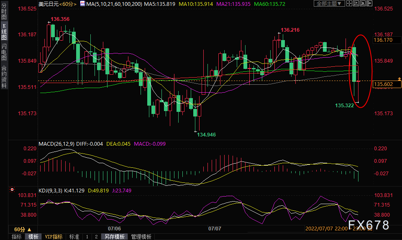Viewport: 402px width, 240px height.
Task: Select the 指标 bottom tab
Action: click(17, 237)
